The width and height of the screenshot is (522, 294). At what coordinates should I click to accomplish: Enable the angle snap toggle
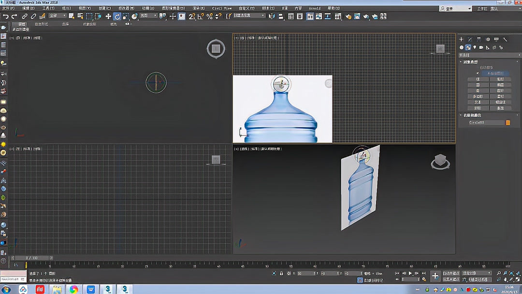click(x=200, y=16)
